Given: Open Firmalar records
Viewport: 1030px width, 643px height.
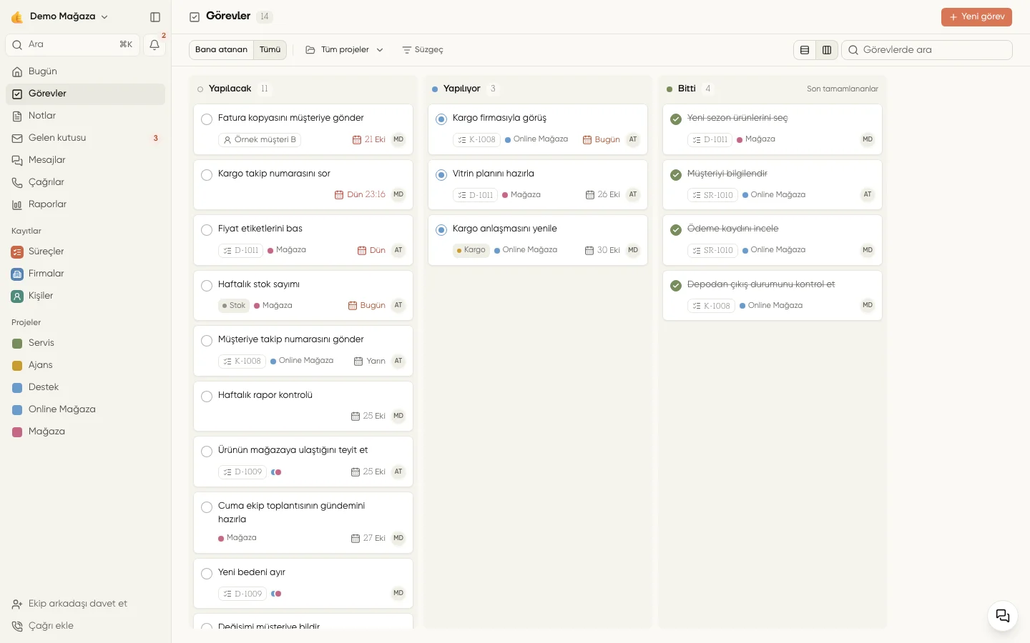Looking at the screenshot, I should coord(86,274).
